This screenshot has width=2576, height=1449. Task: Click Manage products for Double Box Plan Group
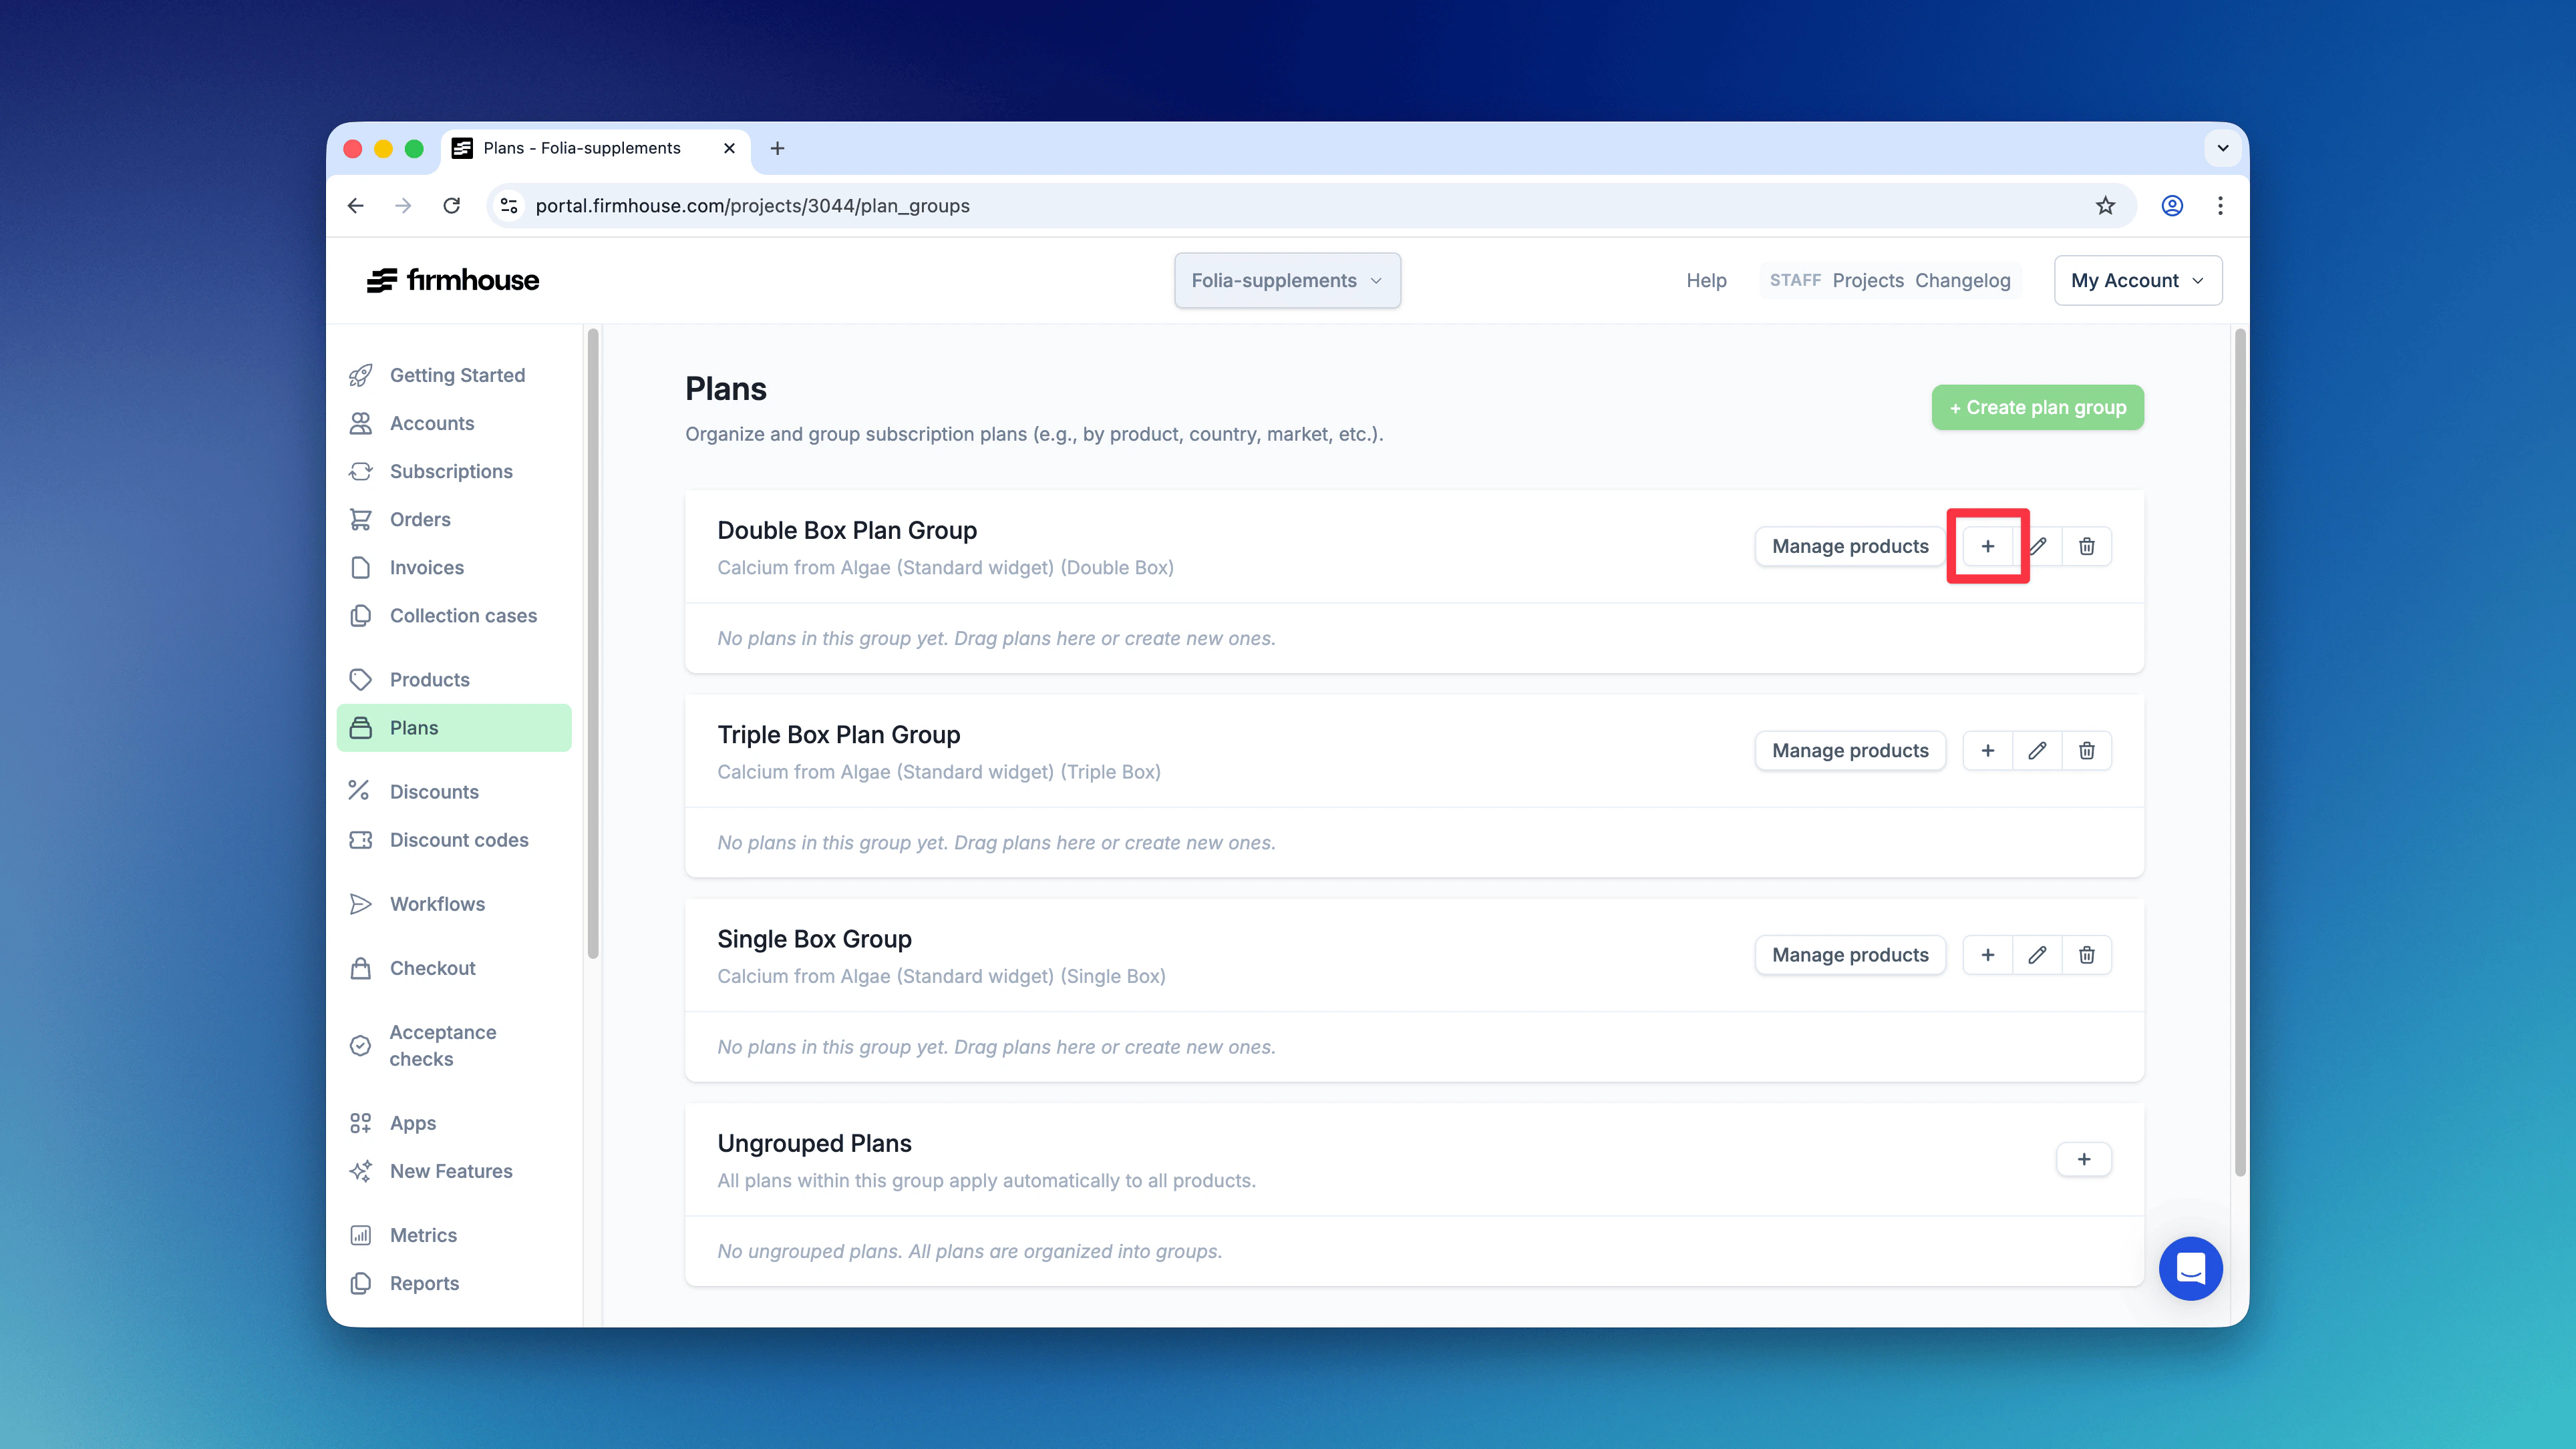click(x=1849, y=546)
